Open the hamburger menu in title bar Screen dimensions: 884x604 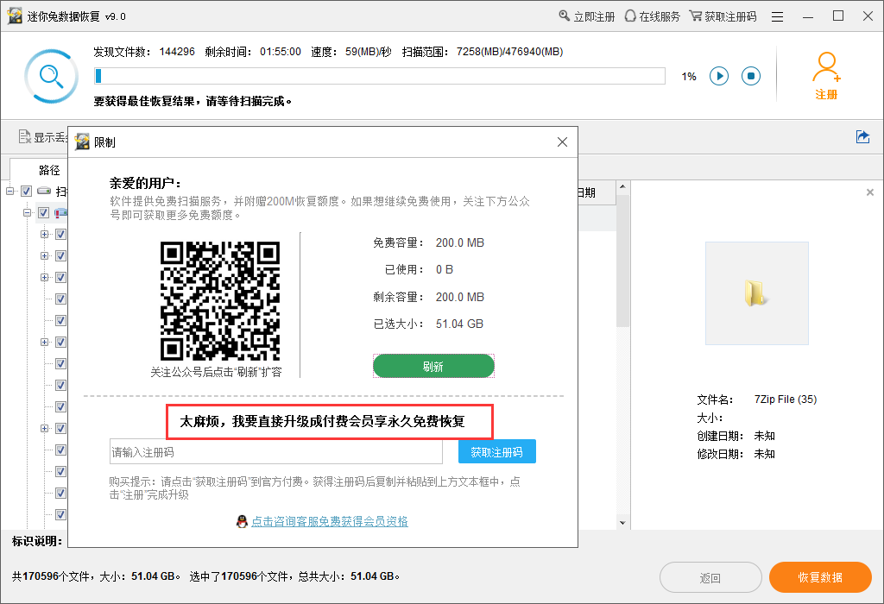pos(778,17)
